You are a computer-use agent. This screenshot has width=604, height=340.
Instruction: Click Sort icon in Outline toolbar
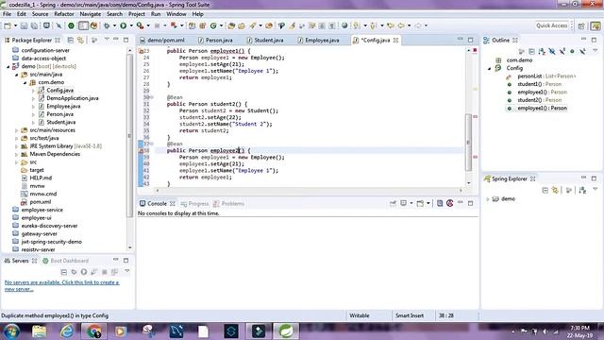coord(542,51)
